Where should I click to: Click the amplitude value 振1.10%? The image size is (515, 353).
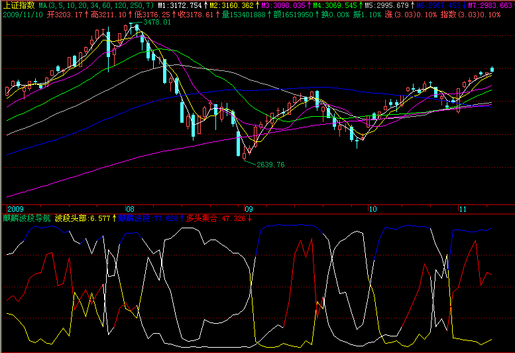pos(367,15)
